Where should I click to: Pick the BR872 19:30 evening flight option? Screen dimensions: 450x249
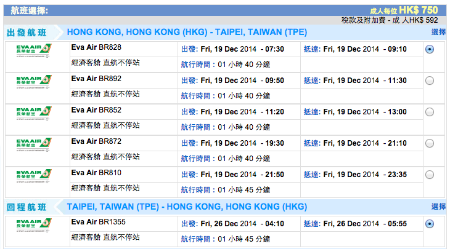coord(429,143)
